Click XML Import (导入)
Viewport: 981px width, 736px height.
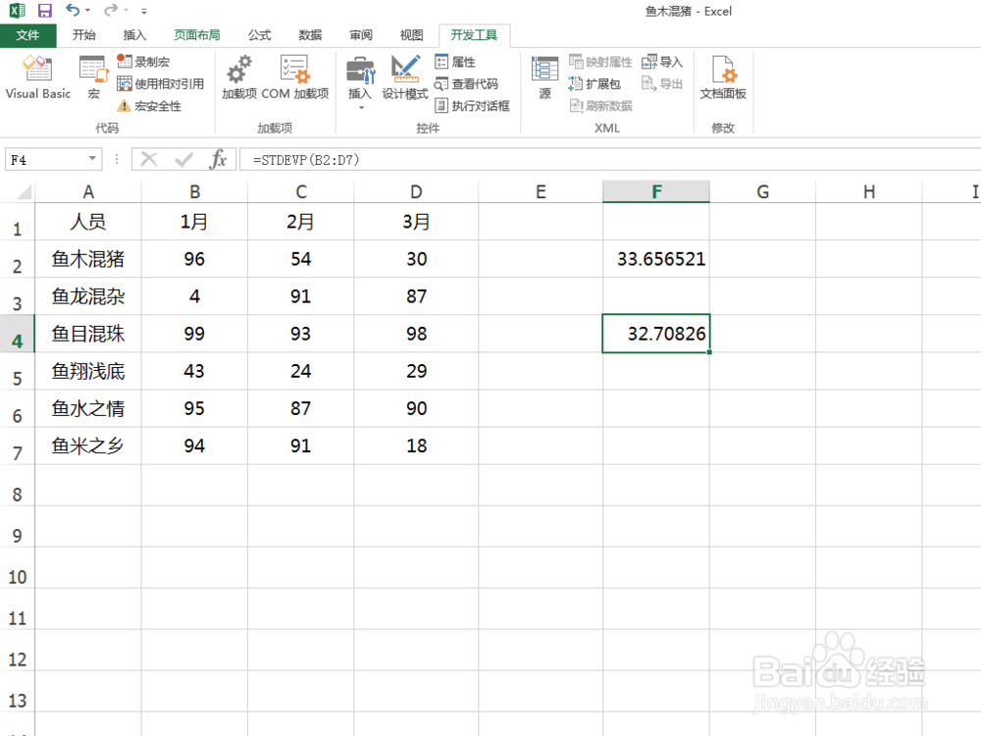coord(662,61)
